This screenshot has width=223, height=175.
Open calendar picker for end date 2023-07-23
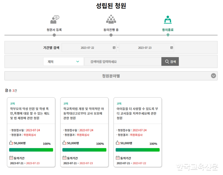171,48
